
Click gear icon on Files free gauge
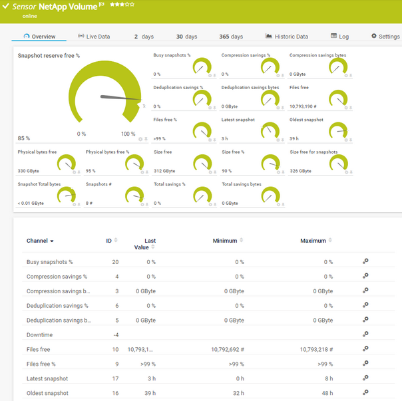tap(346, 108)
